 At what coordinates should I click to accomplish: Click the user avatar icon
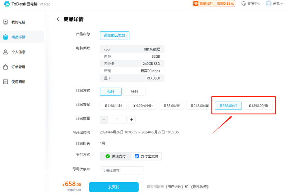[x=268, y=4]
